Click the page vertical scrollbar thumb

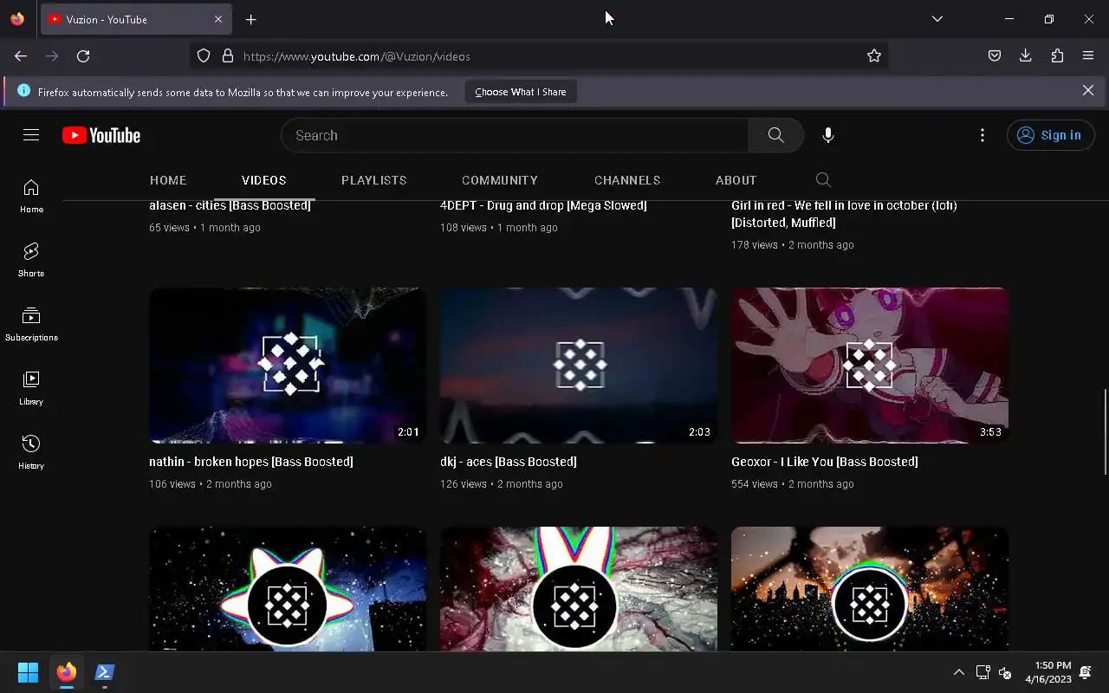1105,431
